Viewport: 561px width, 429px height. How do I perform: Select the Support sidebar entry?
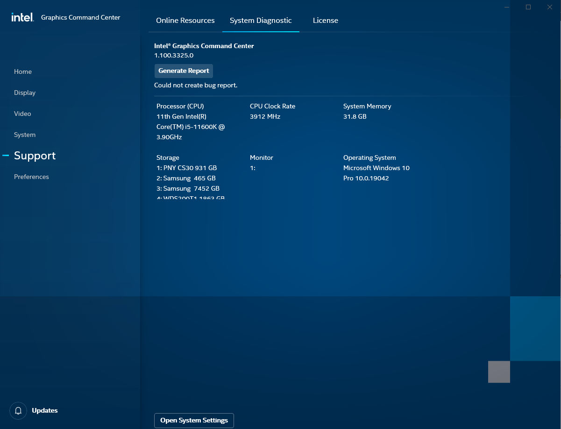click(x=35, y=155)
